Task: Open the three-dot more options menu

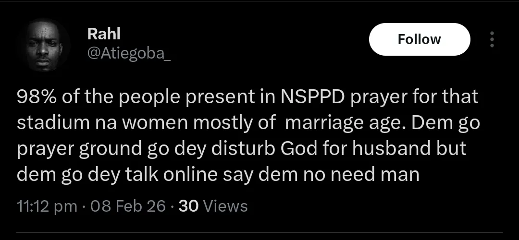Action: coord(491,39)
